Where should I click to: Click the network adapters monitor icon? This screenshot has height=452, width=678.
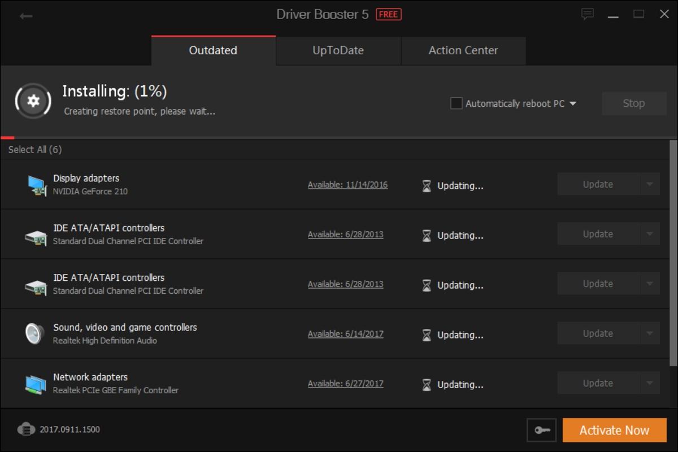[x=37, y=384]
